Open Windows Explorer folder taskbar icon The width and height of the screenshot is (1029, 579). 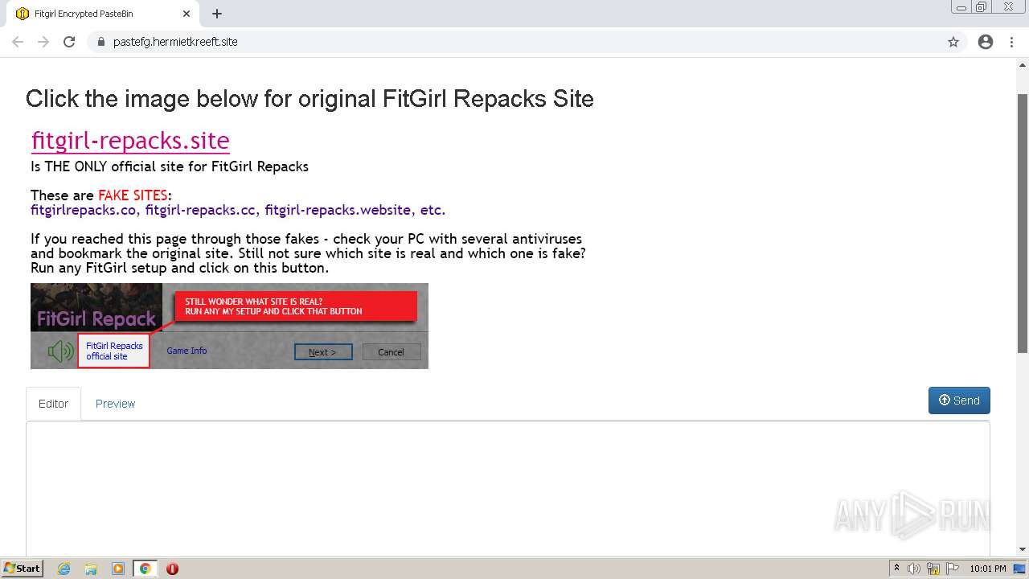(x=91, y=569)
